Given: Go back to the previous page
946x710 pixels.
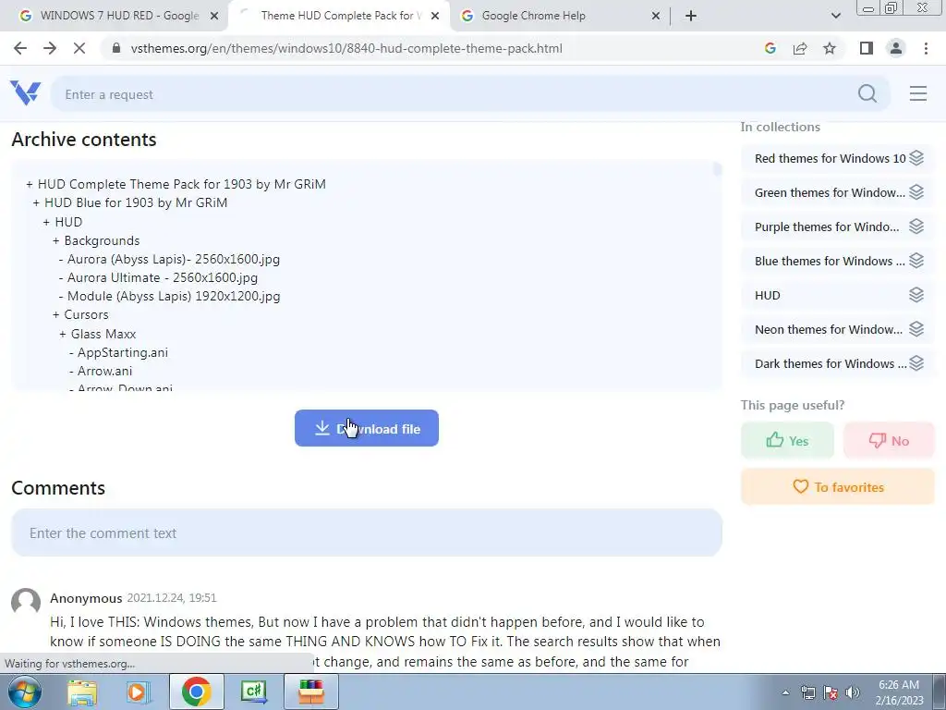Looking at the screenshot, I should (20, 48).
